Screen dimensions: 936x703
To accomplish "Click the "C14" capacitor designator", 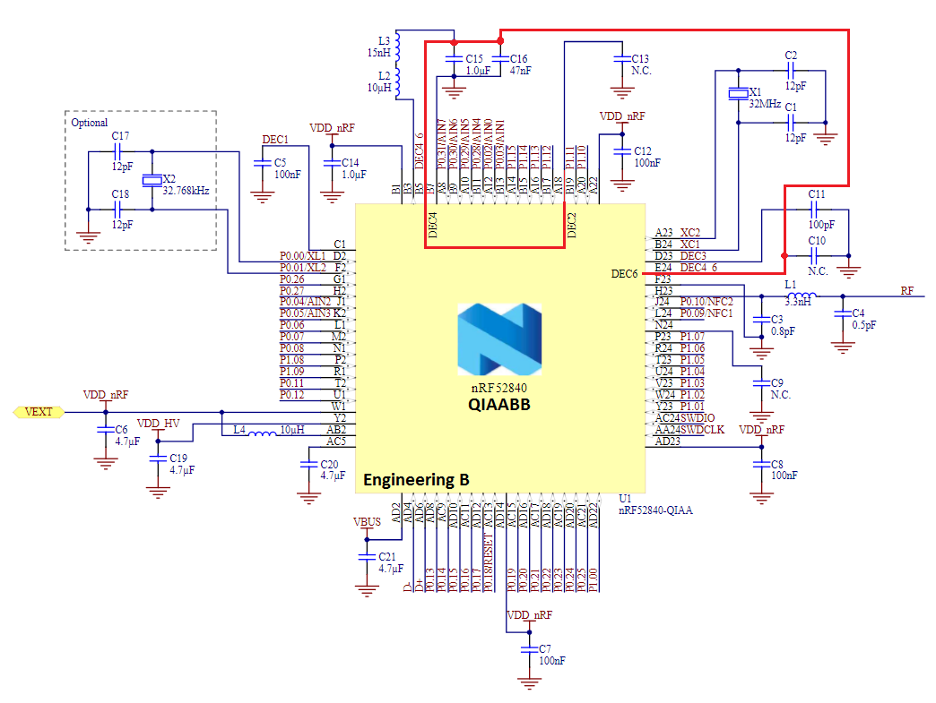I will tap(350, 162).
